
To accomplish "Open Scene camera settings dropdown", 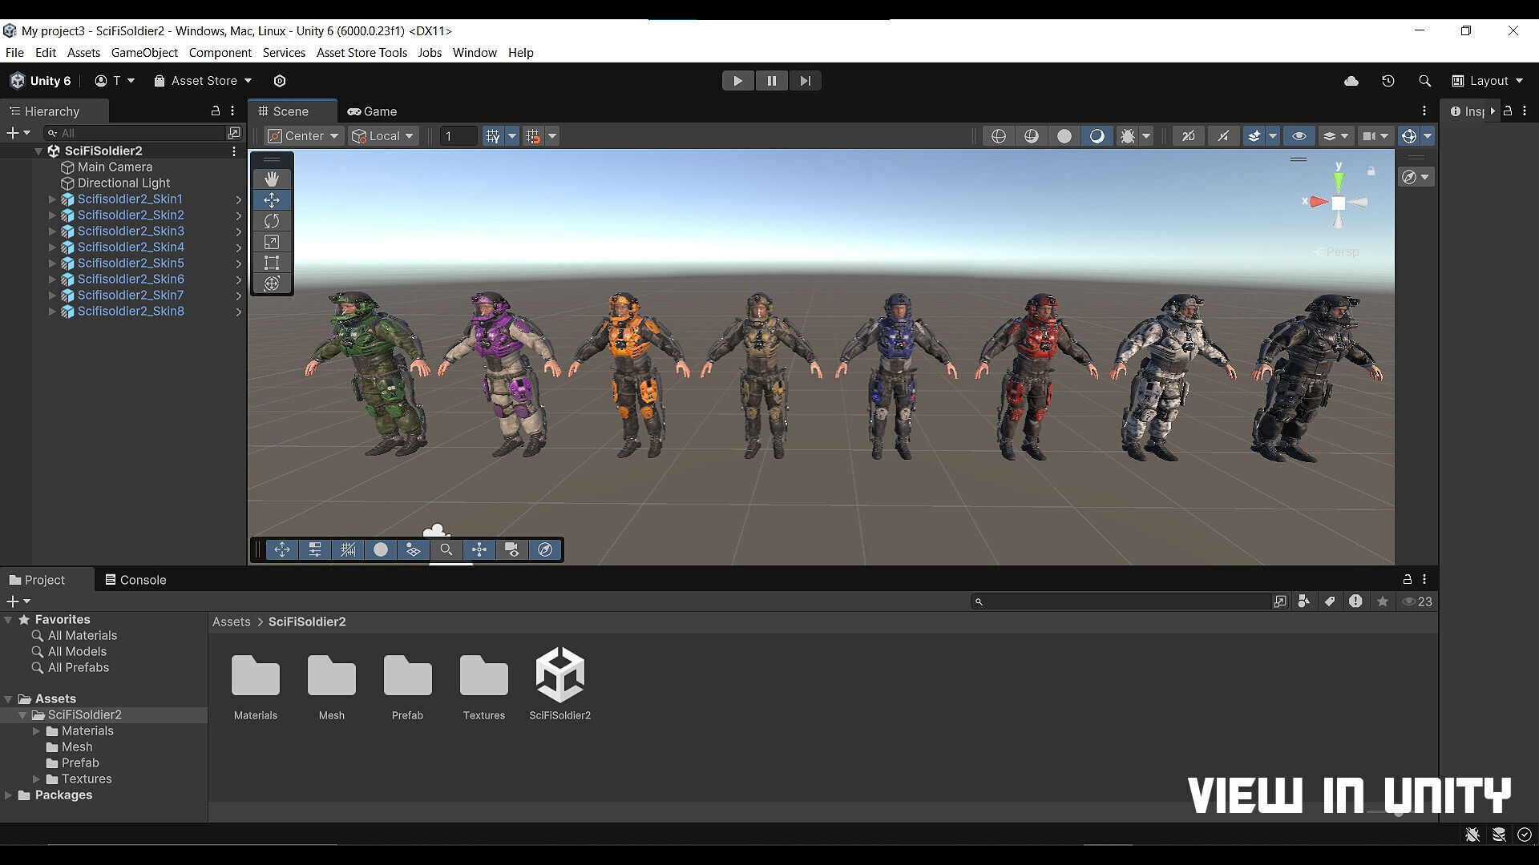I will [1375, 136].
